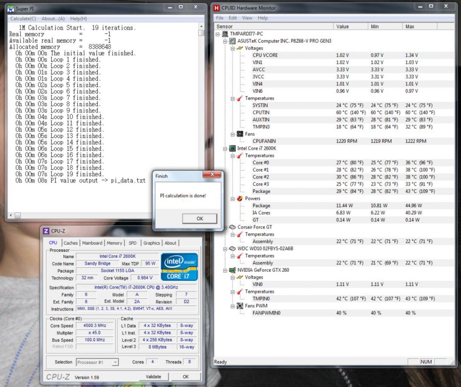Open Help(H) menu in Super PI
Screen dimensions: 461x387
point(79,19)
